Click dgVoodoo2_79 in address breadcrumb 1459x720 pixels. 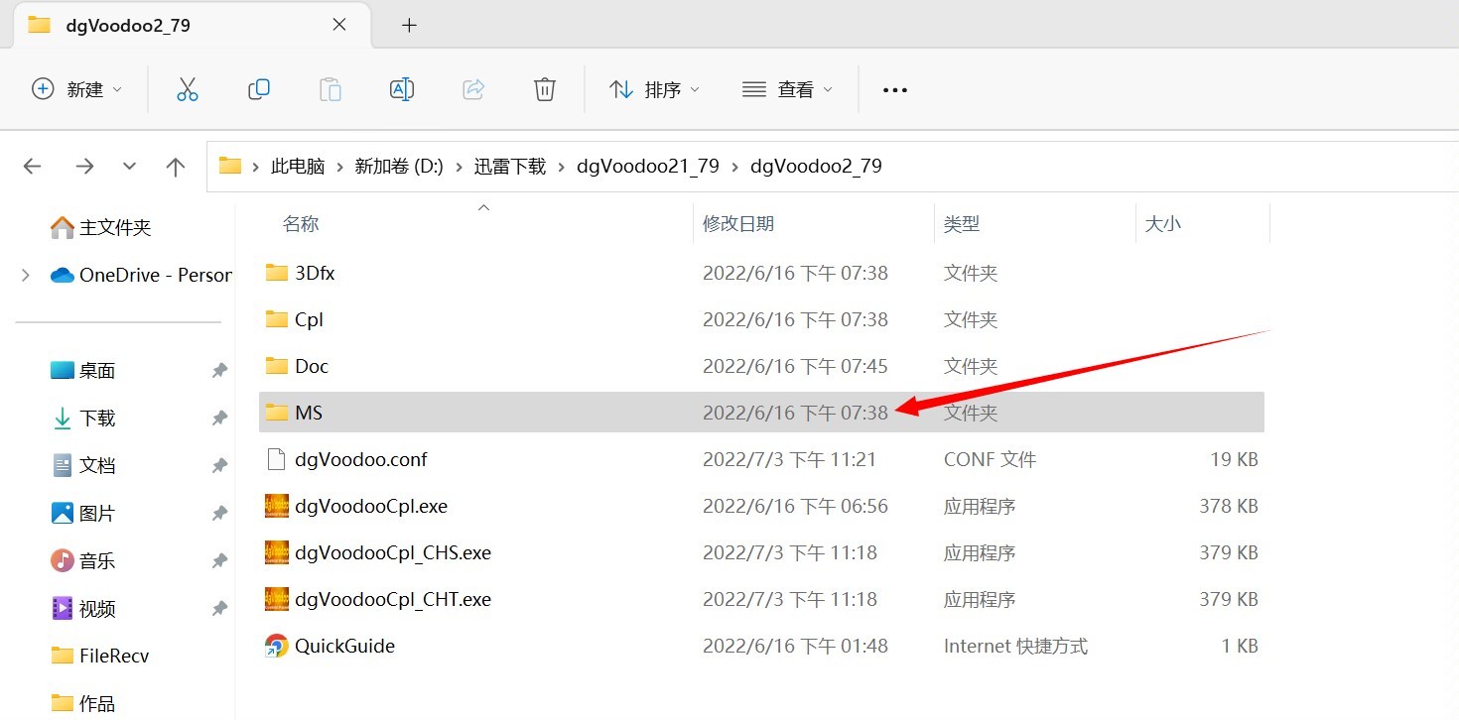816,166
